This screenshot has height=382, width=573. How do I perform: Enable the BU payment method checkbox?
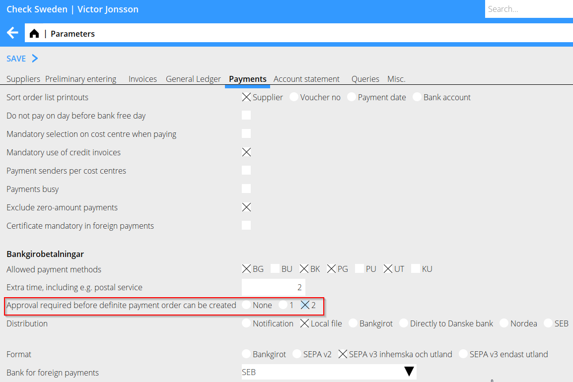point(275,269)
